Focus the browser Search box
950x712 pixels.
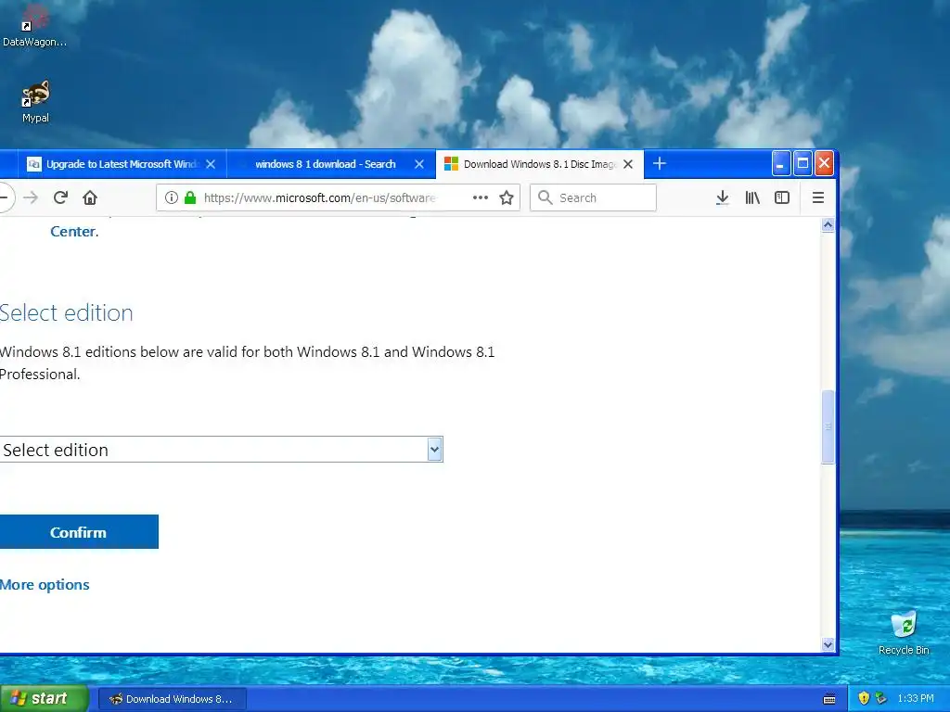[x=593, y=197]
